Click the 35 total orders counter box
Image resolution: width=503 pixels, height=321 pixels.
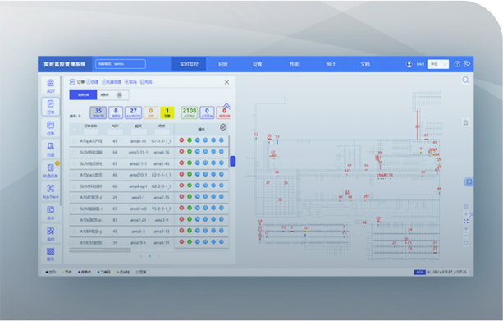(x=98, y=112)
